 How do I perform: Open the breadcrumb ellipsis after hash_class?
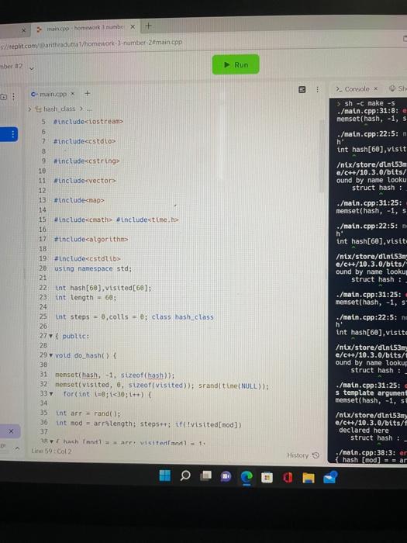(89, 109)
